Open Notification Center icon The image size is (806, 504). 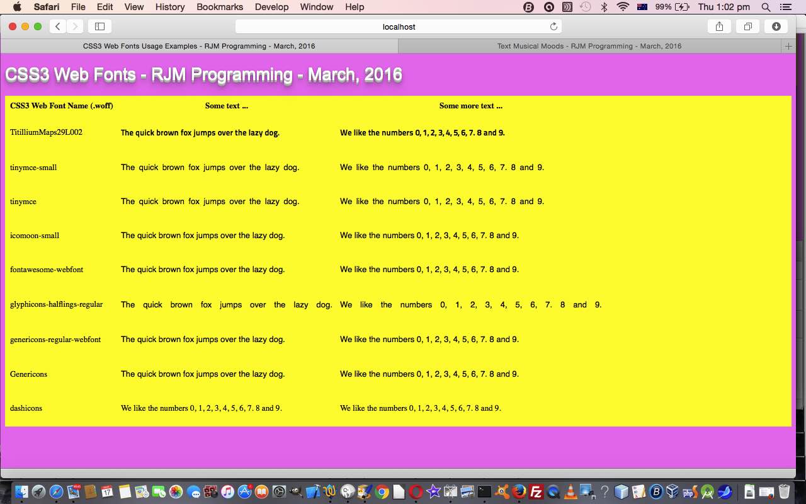click(x=785, y=7)
